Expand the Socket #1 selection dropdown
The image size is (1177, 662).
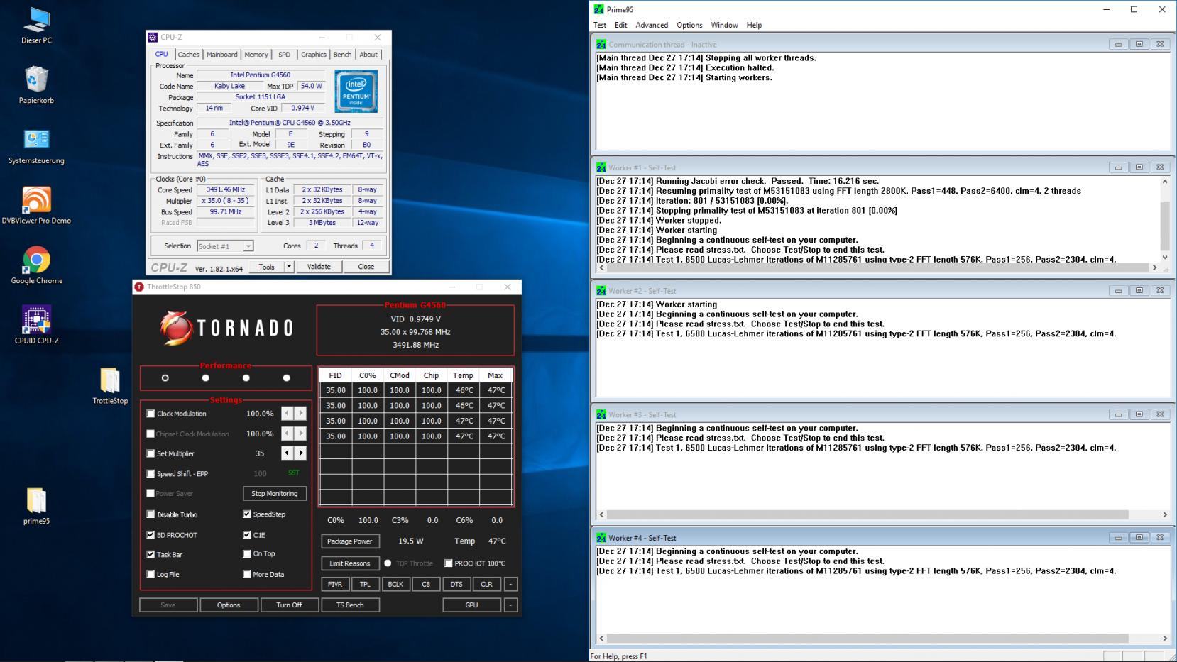(248, 246)
